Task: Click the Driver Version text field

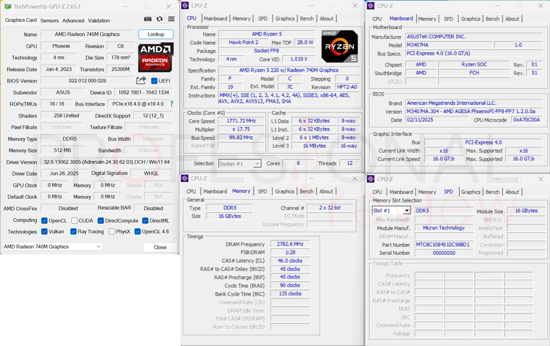Action: (107, 162)
